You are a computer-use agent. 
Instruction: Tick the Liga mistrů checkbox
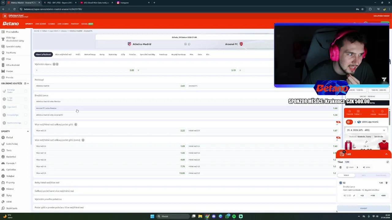click(26, 107)
